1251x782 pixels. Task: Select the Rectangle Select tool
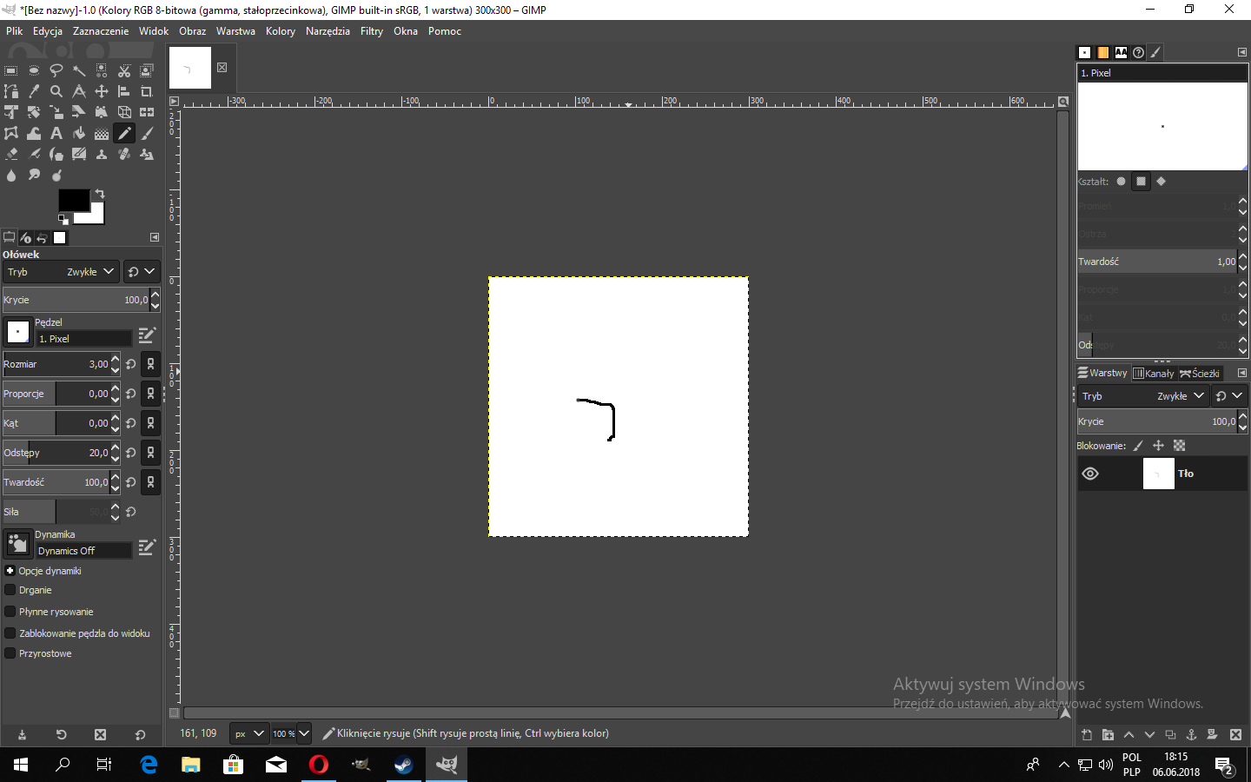(11, 70)
